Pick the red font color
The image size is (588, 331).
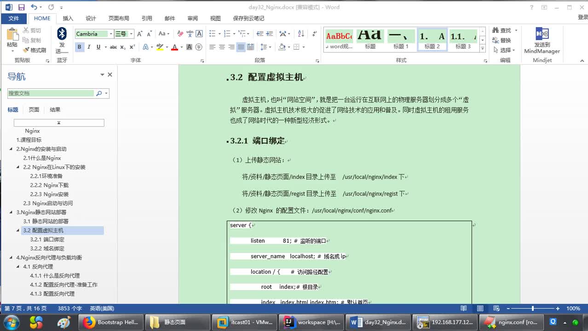[174, 47]
